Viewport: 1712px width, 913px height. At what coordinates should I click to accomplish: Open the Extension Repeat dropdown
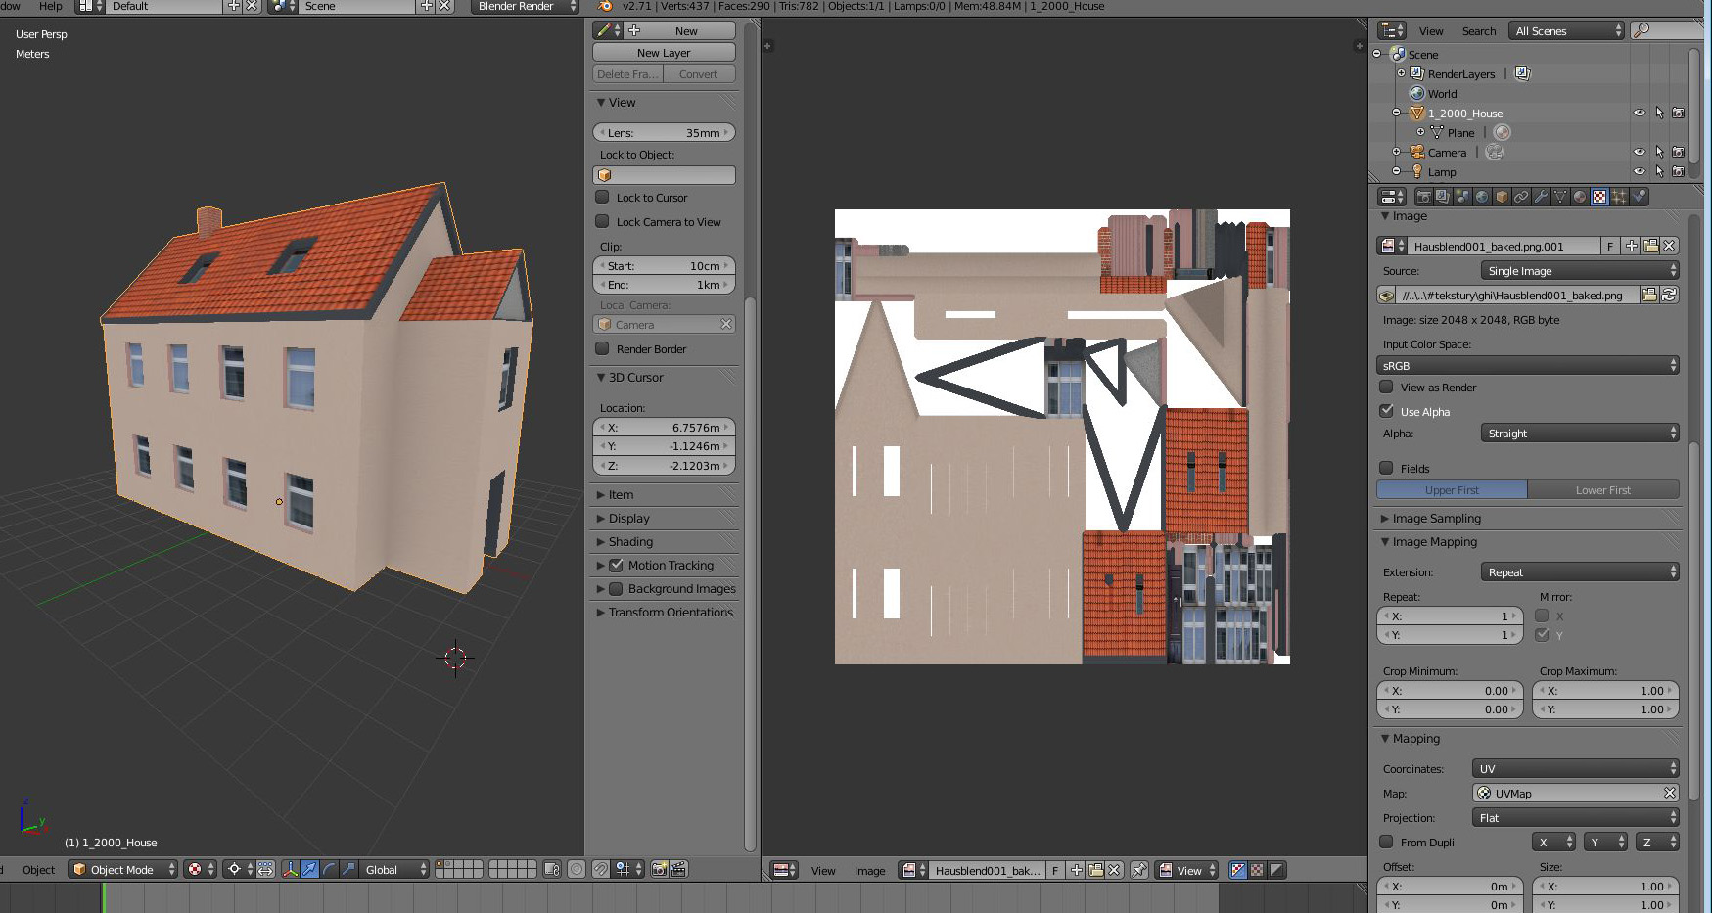tap(1579, 572)
